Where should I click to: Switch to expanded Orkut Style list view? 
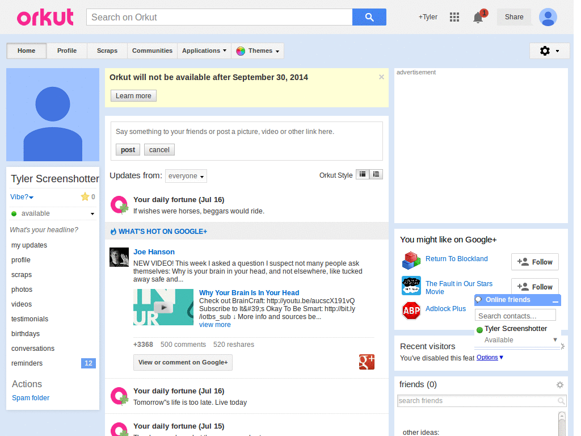376,174
